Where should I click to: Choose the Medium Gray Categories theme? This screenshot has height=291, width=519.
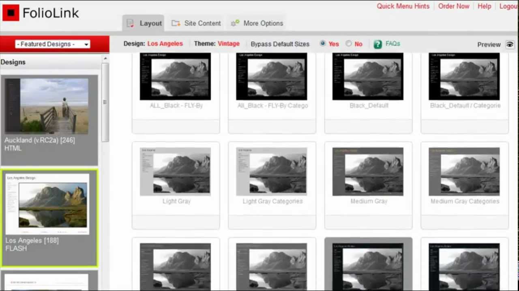point(464,171)
